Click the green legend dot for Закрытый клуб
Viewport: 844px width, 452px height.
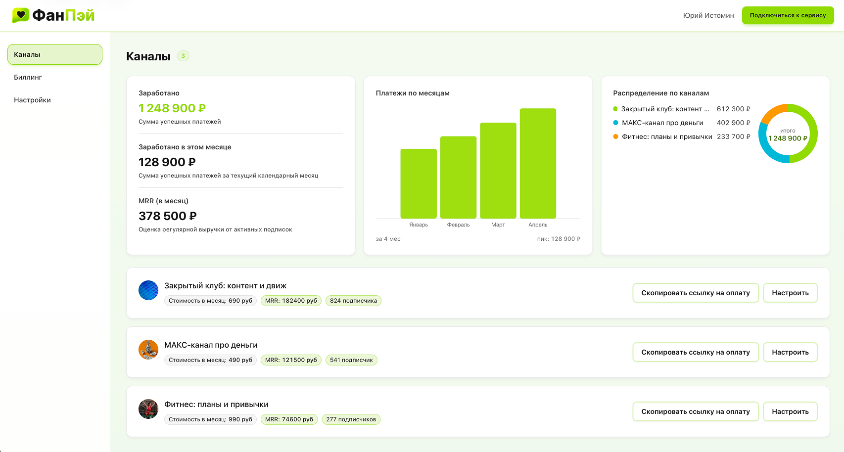coord(615,109)
